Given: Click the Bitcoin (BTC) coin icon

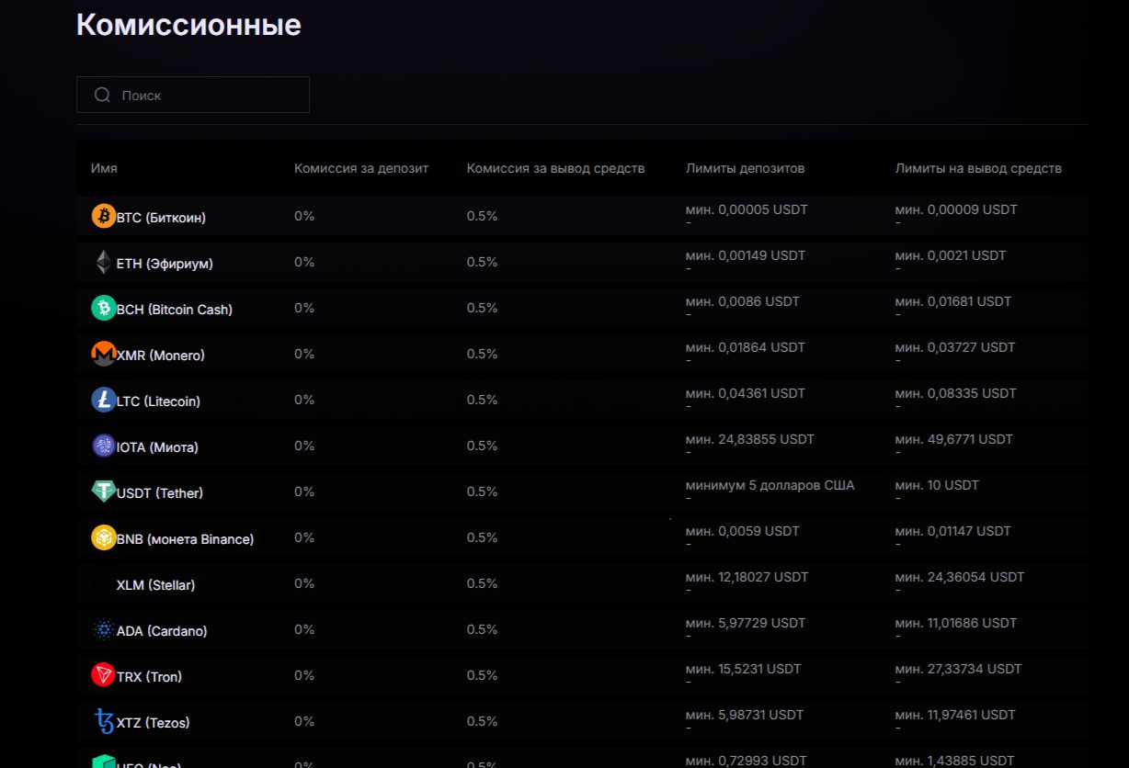Looking at the screenshot, I should coord(104,217).
